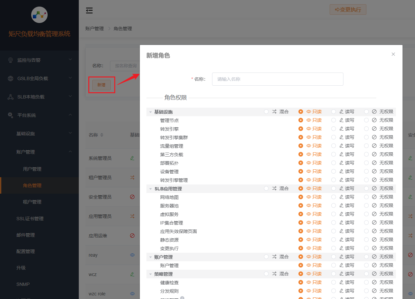Click the info icon beside 策略配置

[x=182, y=298]
